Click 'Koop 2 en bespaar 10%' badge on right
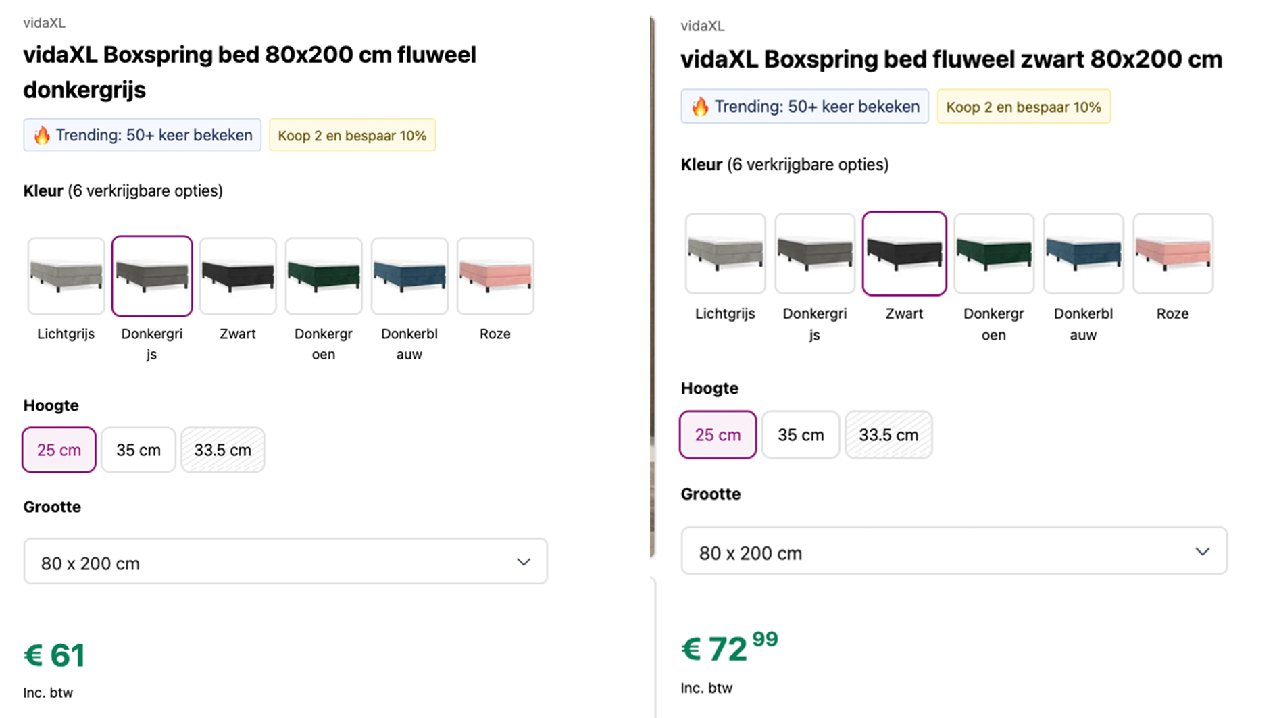1277x718 pixels. [x=1023, y=107]
